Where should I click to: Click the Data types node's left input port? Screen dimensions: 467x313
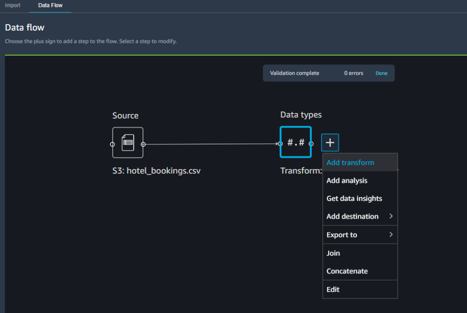pos(280,144)
